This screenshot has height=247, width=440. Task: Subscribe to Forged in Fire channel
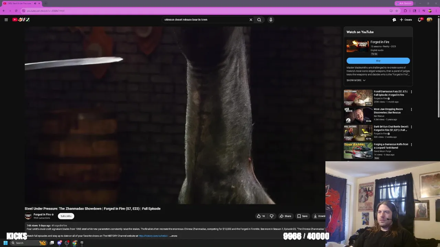pyautogui.click(x=66, y=216)
